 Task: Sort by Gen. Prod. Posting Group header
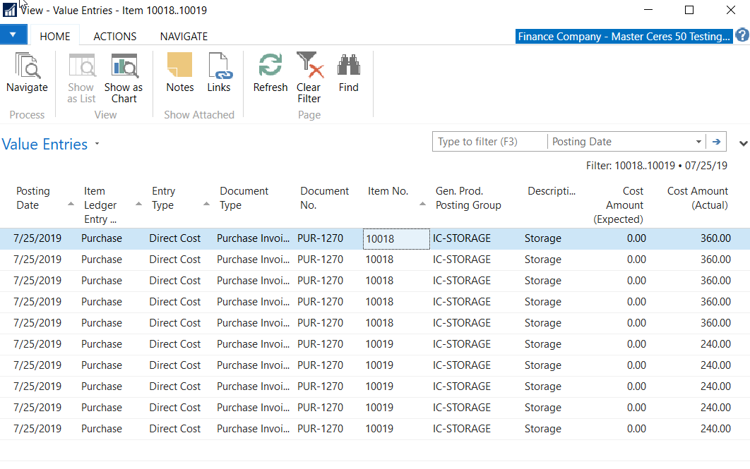click(468, 198)
